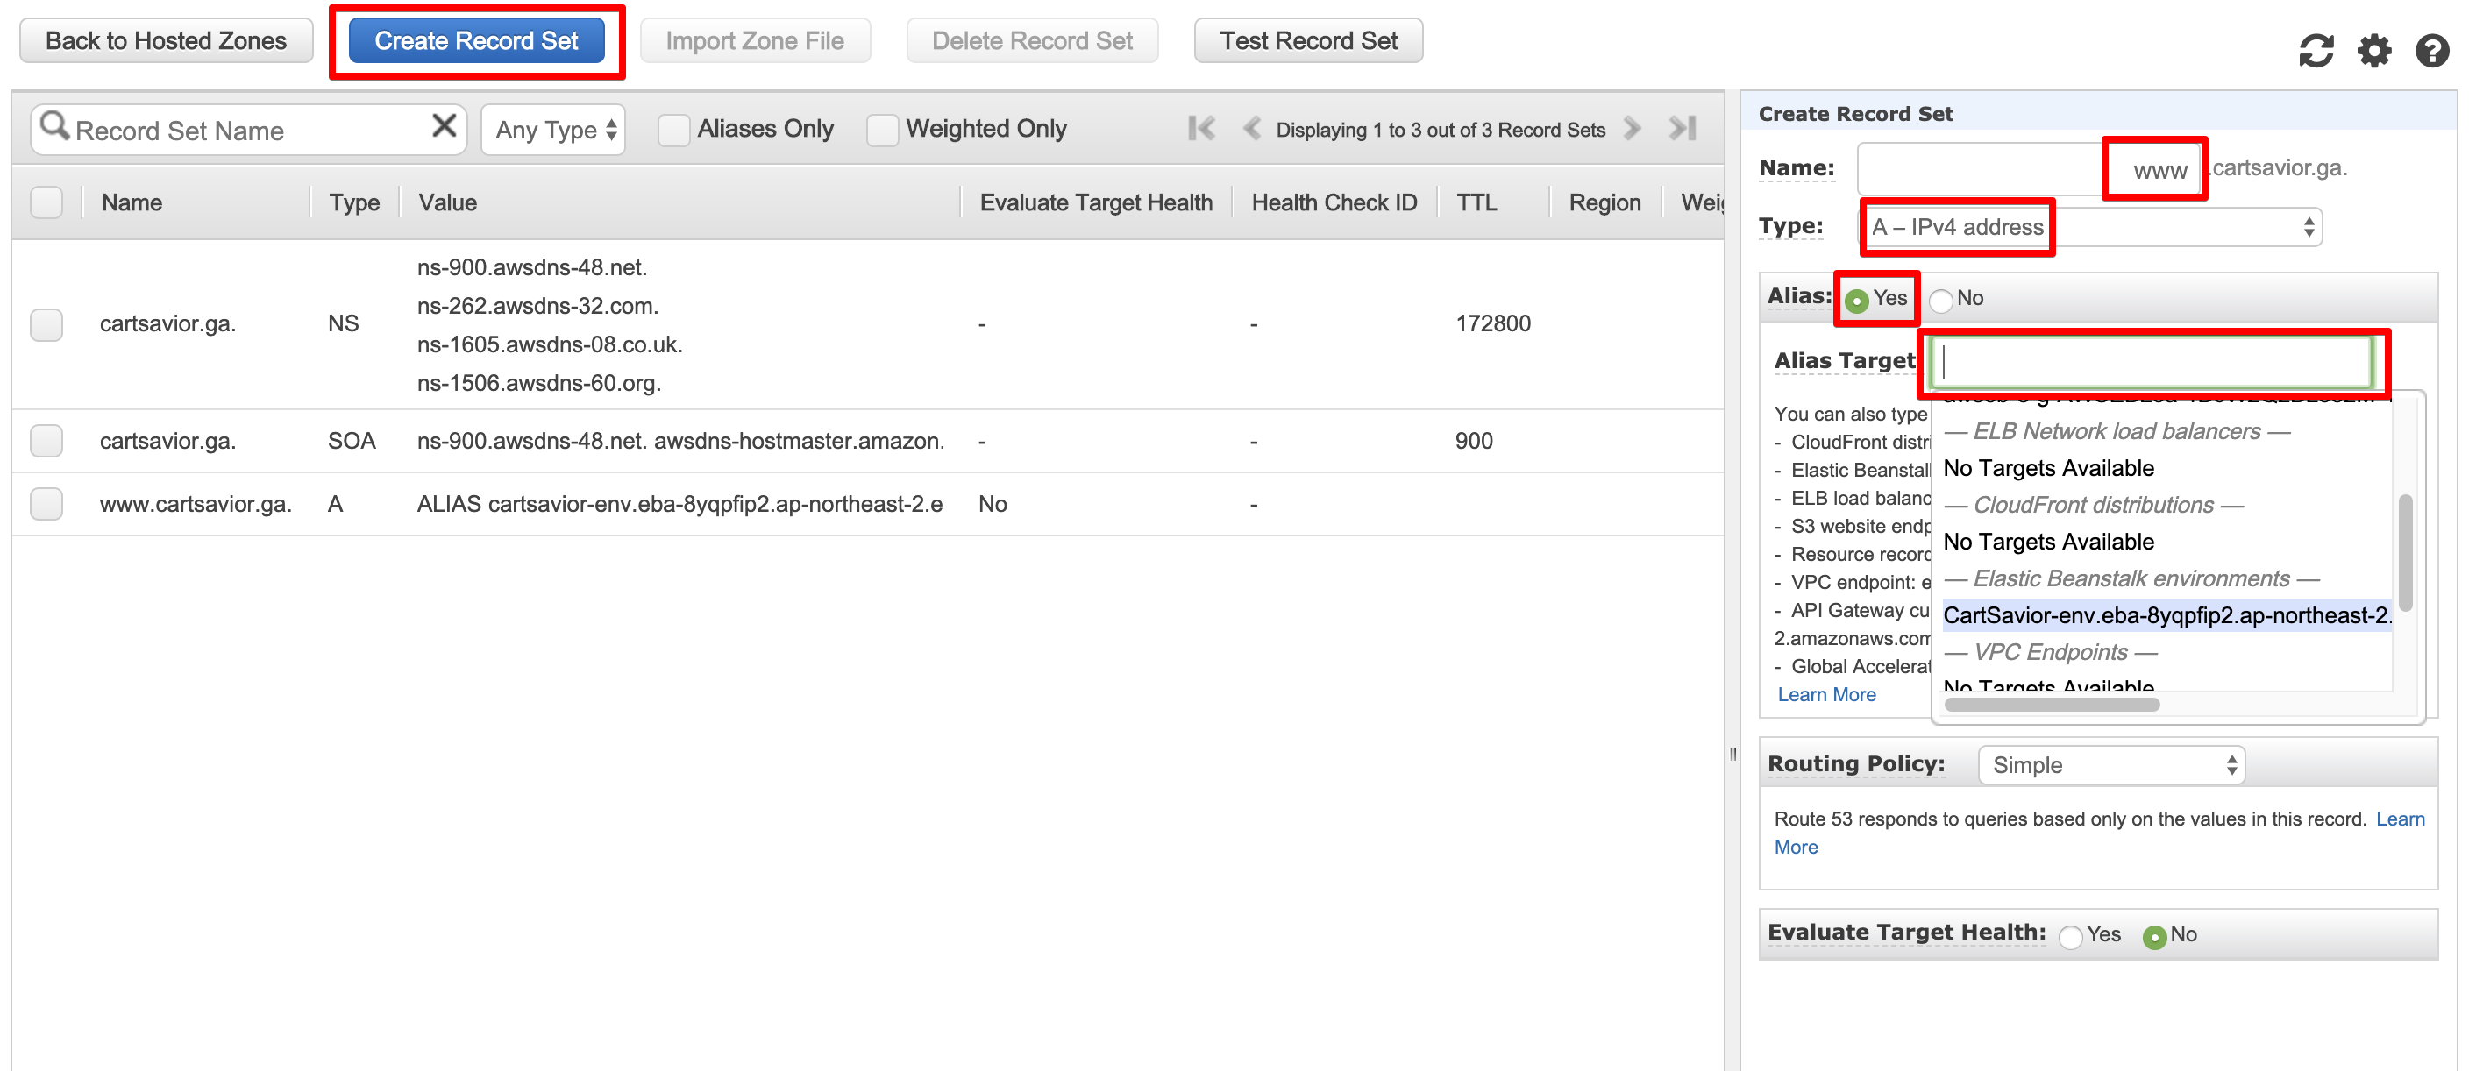The image size is (2476, 1071).
Task: Clear the record set search with X
Action: [x=444, y=126]
